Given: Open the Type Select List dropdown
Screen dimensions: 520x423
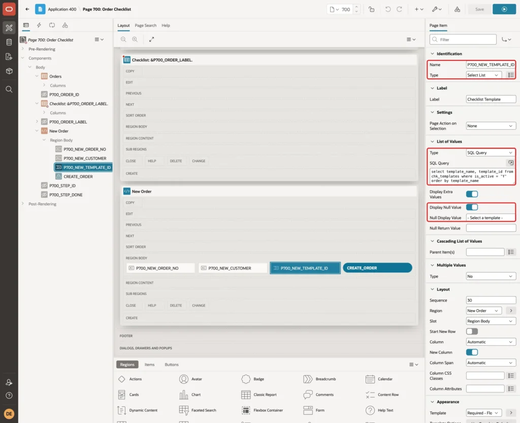Looking at the screenshot, I should pos(483,75).
